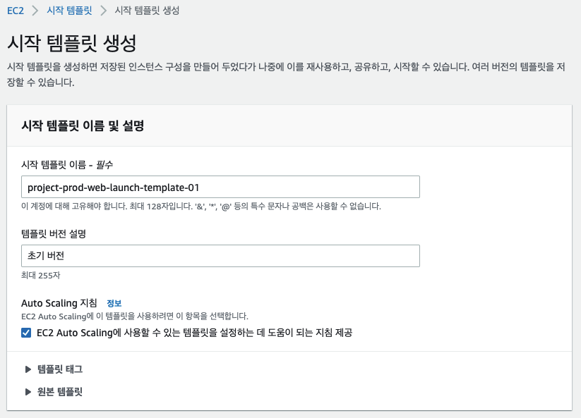This screenshot has height=418, width=581.
Task: Open the 정보 link beside Auto Scaling 지침
Action: coord(114,303)
